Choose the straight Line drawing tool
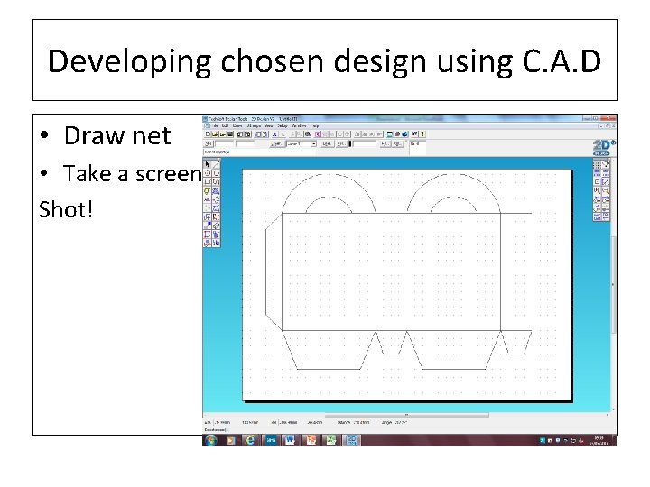 click(217, 164)
